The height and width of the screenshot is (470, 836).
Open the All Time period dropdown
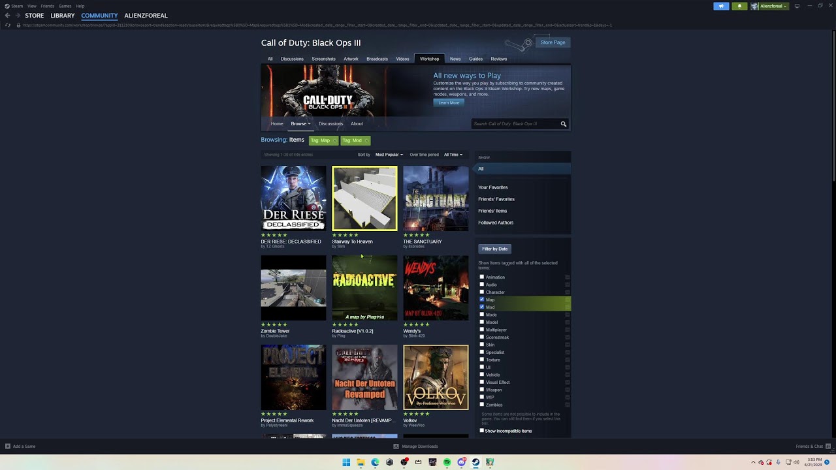[453, 155]
